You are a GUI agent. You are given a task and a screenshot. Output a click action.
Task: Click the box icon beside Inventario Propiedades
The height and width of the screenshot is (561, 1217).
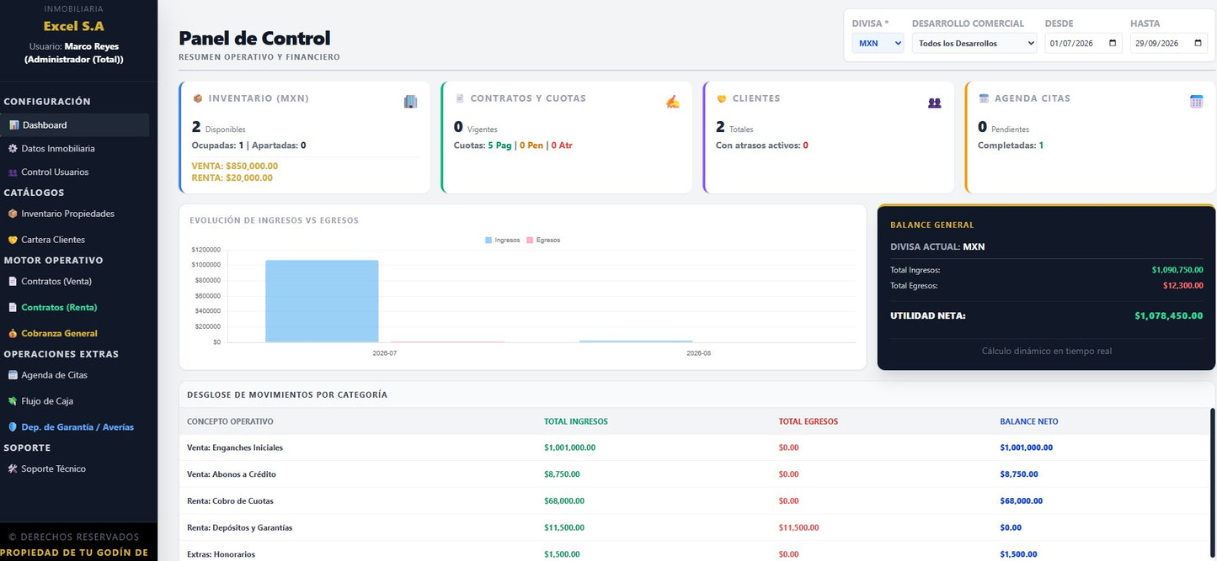tap(13, 214)
